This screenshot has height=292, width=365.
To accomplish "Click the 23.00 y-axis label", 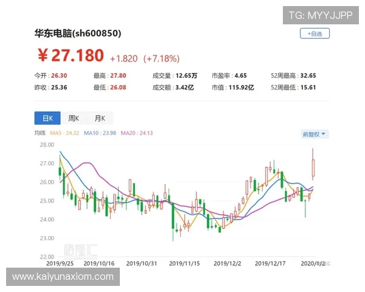I will coord(47,238).
